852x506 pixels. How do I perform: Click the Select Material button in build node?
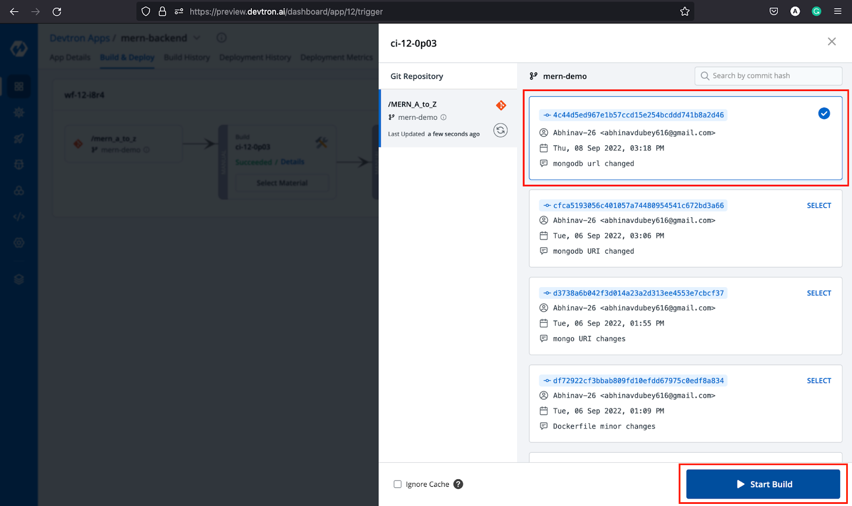click(282, 183)
